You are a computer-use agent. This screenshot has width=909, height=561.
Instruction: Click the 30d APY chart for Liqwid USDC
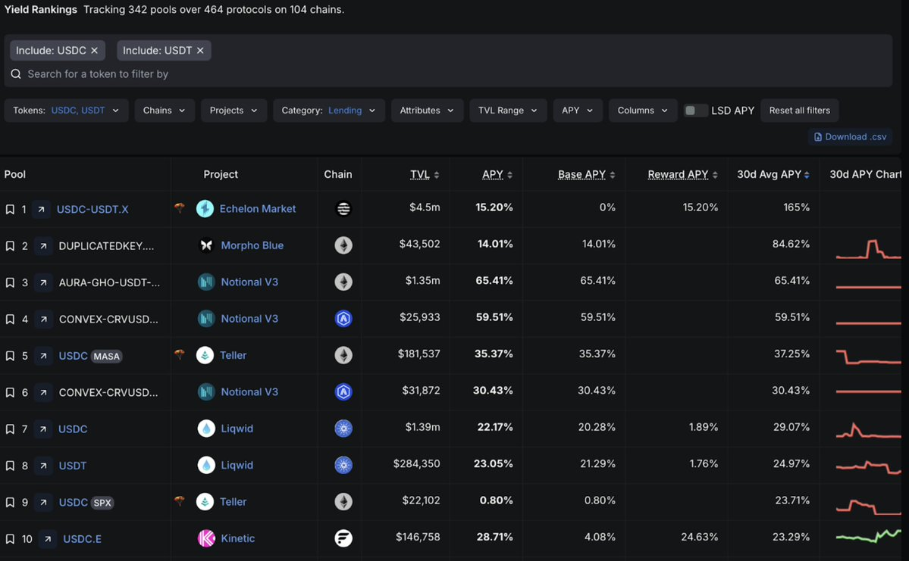click(x=868, y=430)
